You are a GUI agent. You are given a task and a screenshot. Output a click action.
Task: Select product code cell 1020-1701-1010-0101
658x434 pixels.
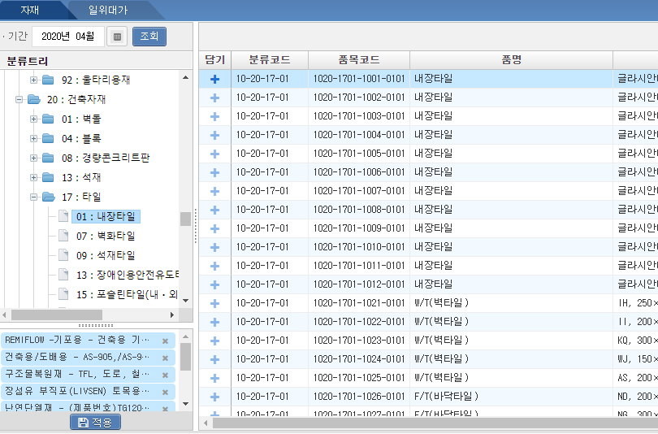359,247
